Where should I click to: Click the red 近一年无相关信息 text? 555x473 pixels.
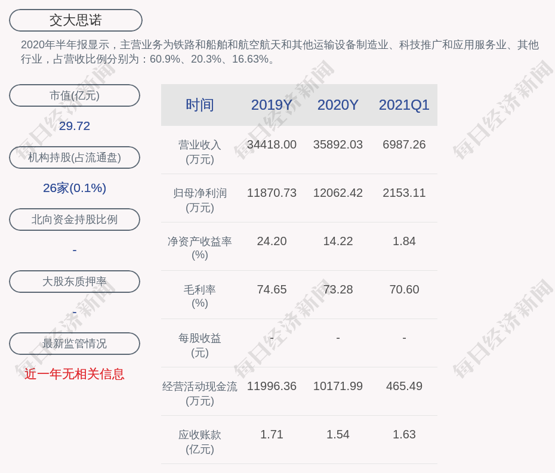coord(75,374)
